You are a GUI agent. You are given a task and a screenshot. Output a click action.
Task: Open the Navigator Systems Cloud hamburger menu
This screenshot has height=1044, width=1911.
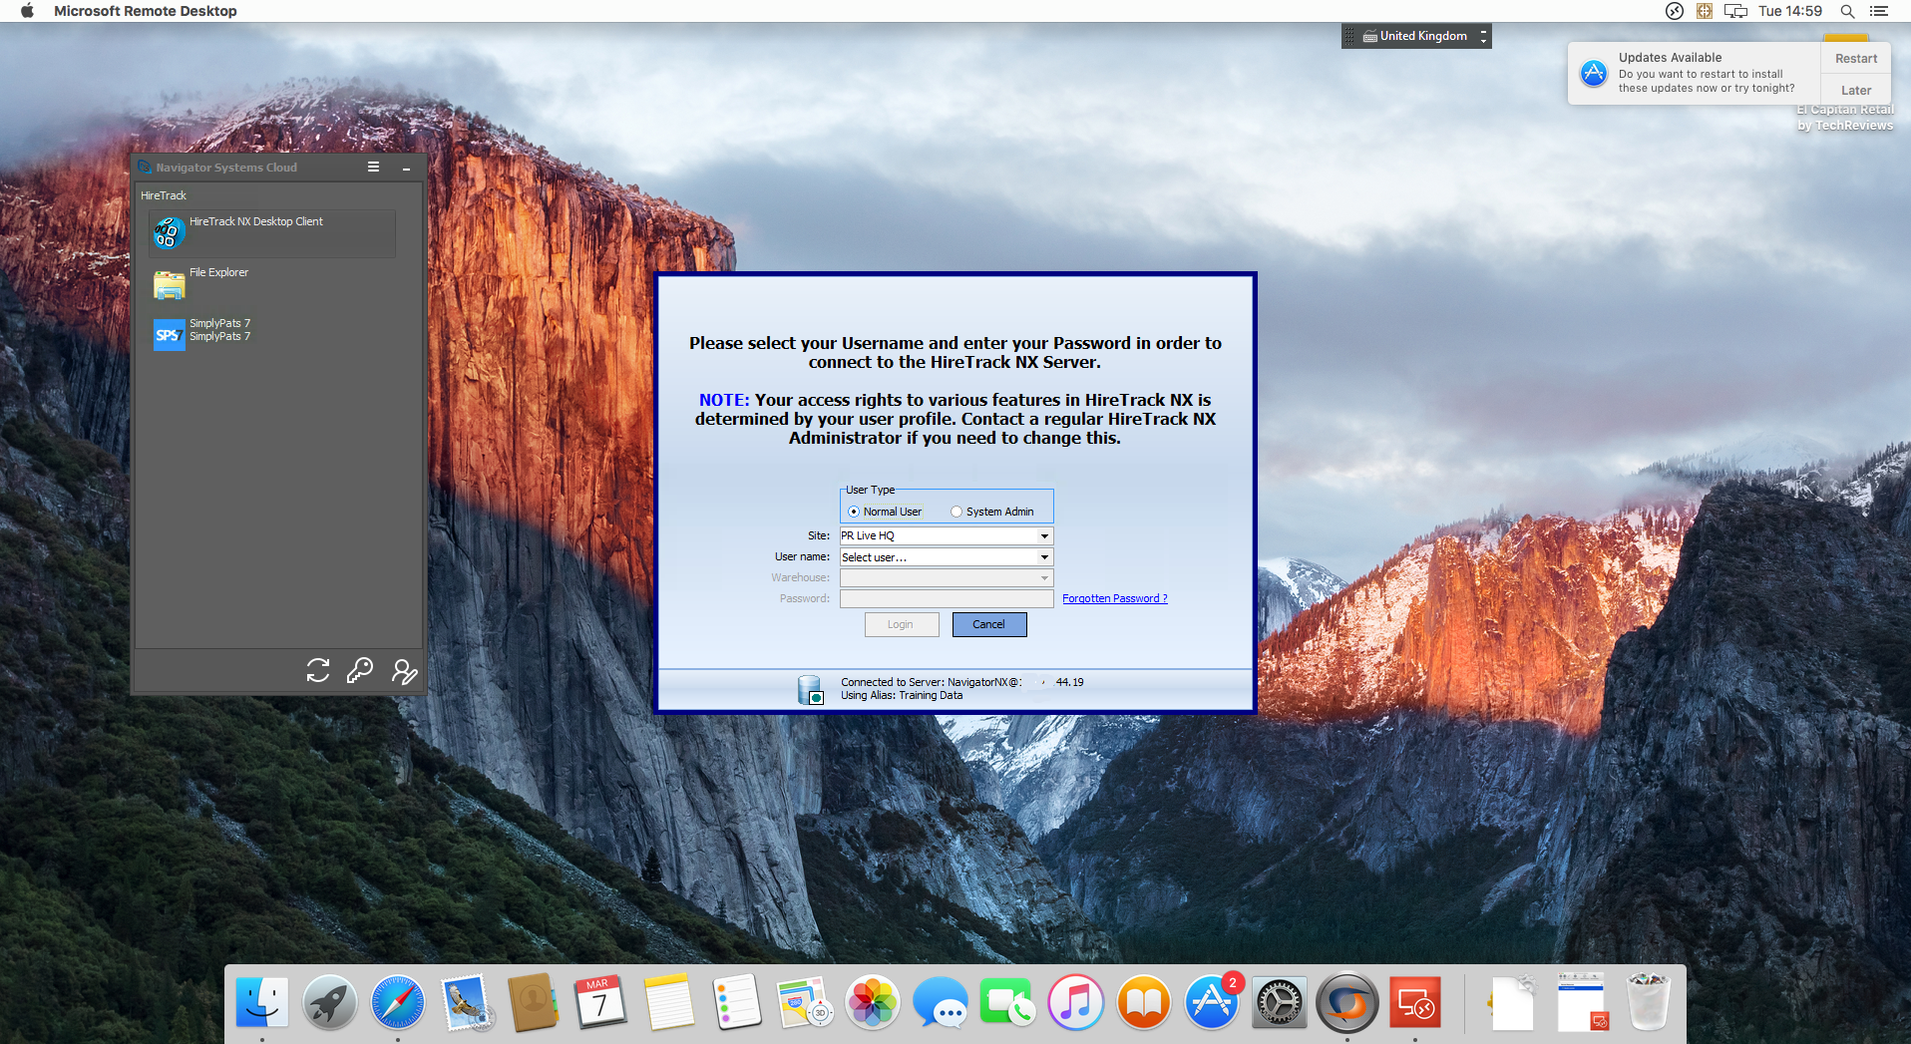[374, 168]
